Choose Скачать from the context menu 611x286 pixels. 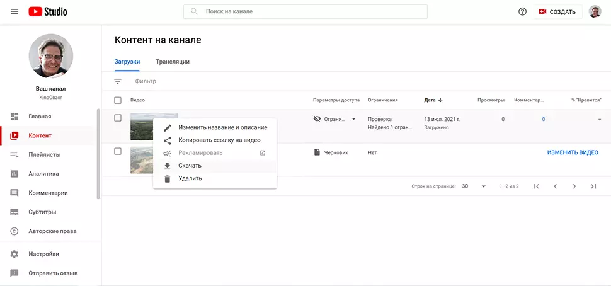190,166
